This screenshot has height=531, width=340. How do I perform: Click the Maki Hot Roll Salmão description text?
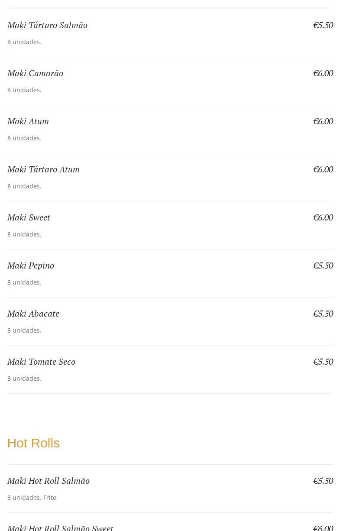tap(32, 498)
